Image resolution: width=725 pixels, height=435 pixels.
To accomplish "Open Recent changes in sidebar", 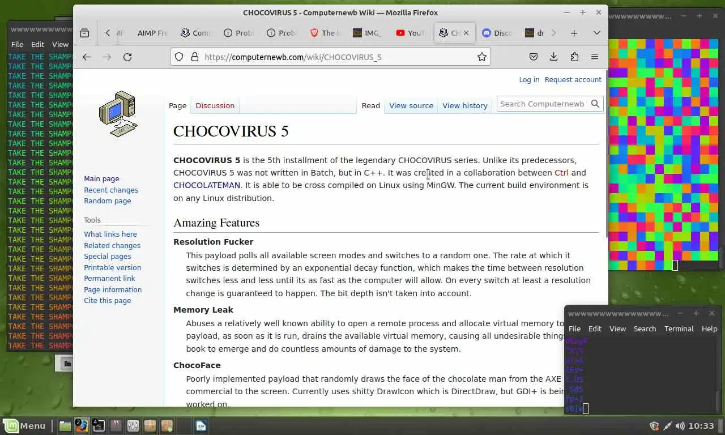I will [x=111, y=190].
